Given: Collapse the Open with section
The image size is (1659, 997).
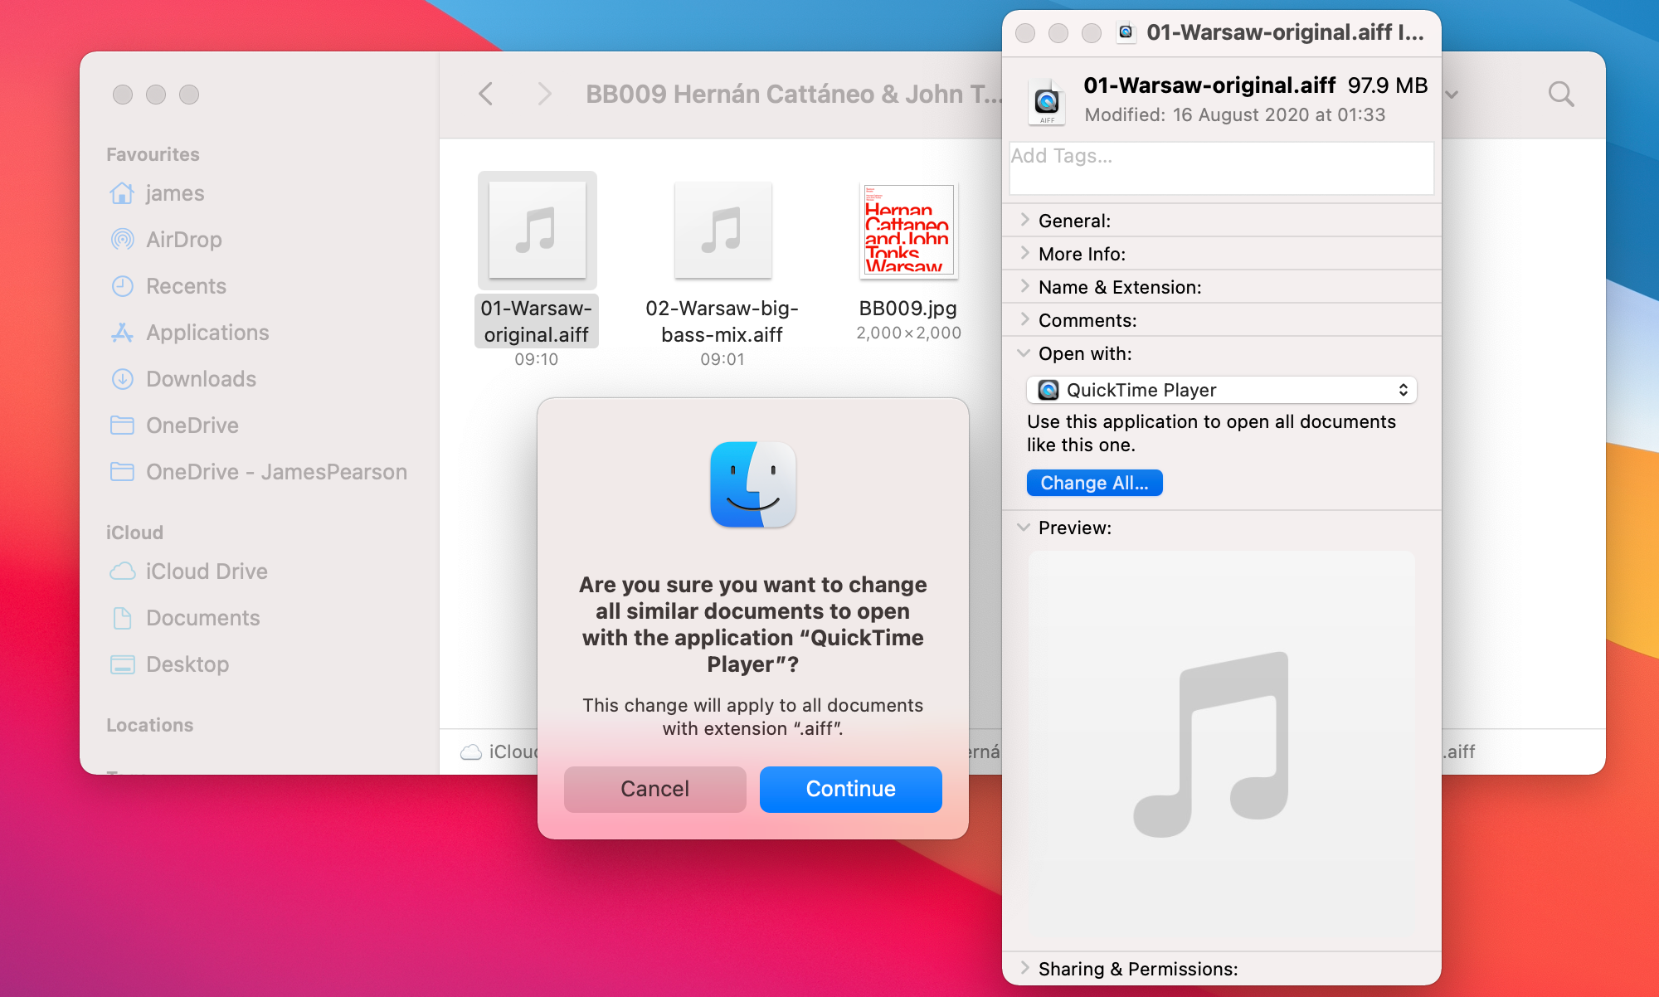Looking at the screenshot, I should [x=1024, y=353].
